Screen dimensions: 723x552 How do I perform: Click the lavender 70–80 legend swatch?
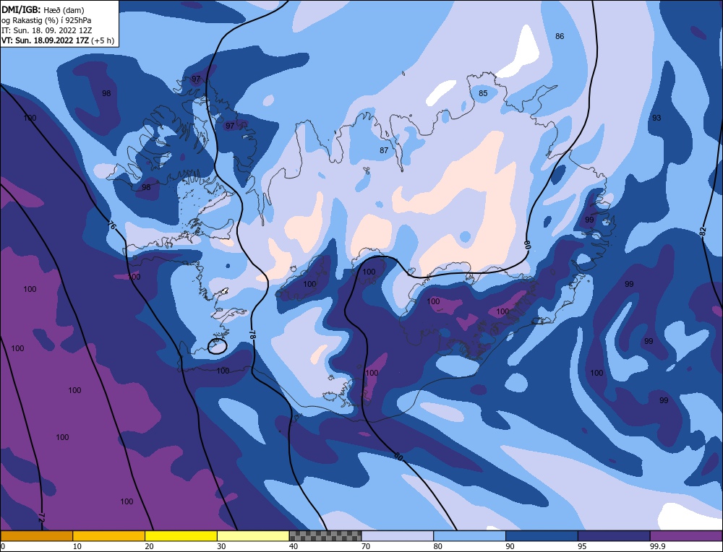(398, 536)
